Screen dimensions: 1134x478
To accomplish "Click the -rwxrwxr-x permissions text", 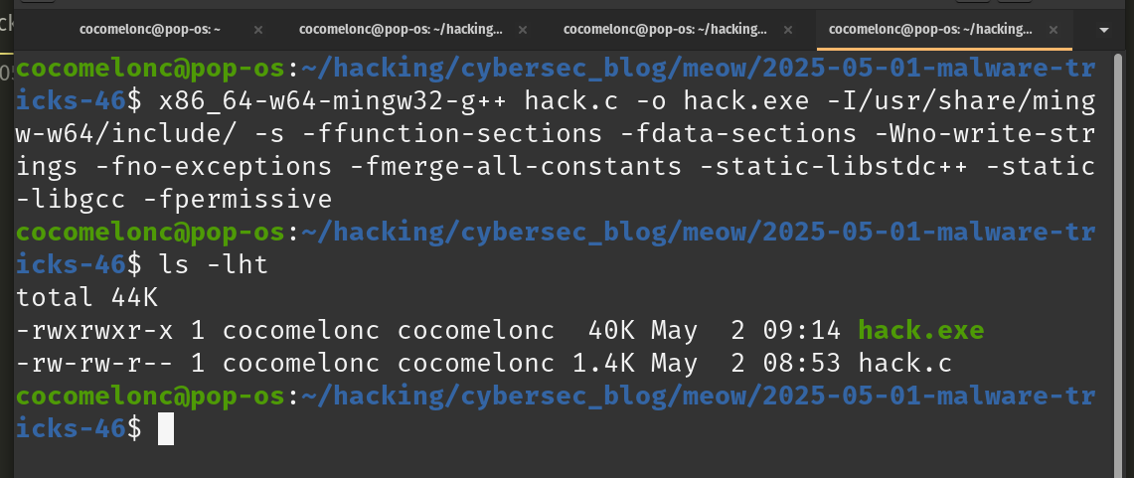I will [94, 331].
